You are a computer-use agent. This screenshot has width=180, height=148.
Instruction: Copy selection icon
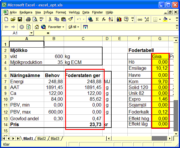coord(57,19)
